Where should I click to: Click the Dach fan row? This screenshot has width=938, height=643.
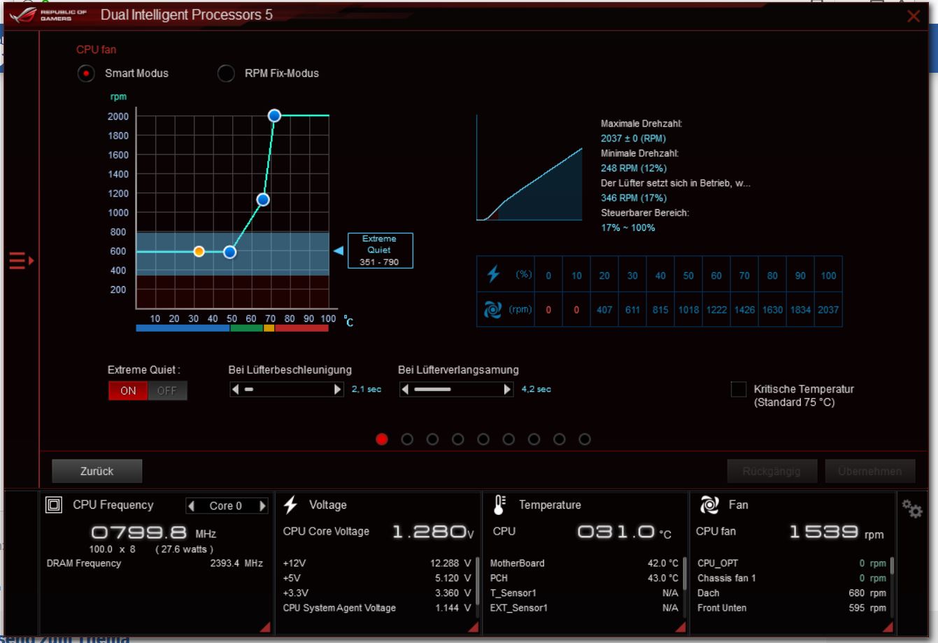click(792, 593)
